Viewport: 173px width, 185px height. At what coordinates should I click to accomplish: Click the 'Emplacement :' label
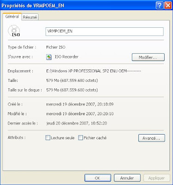[20, 71]
